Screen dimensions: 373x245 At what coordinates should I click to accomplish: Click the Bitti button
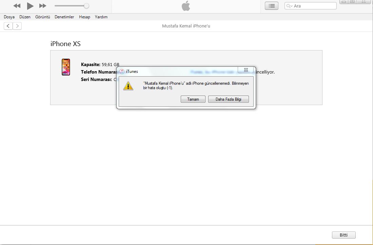tap(344, 235)
